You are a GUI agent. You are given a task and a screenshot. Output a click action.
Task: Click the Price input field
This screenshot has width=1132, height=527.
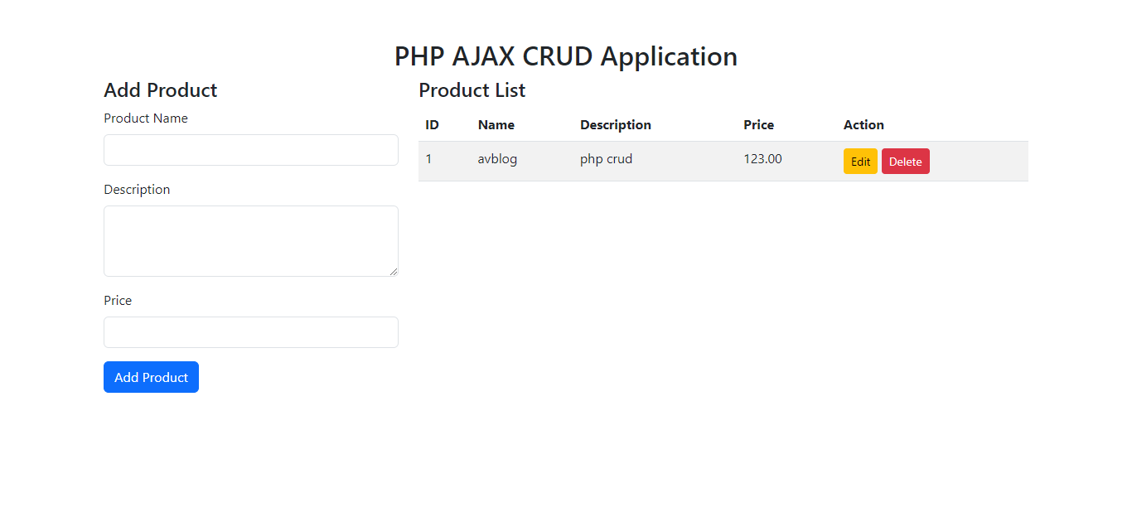tap(251, 332)
